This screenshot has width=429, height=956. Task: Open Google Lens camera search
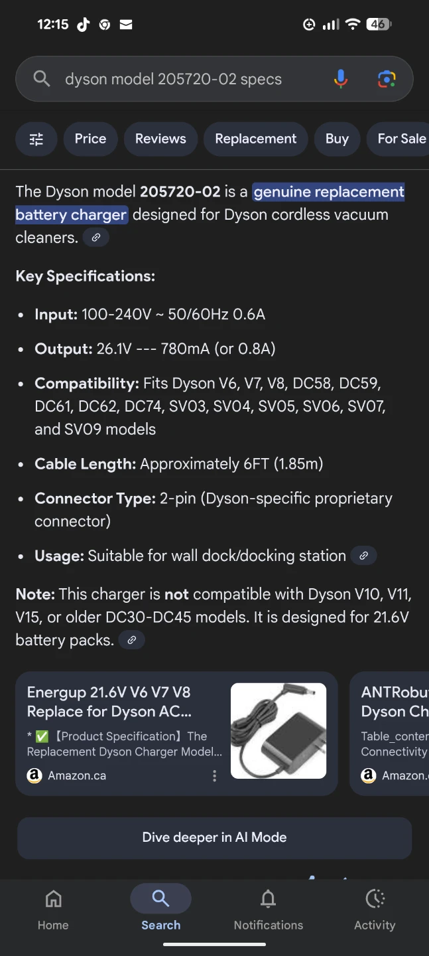(x=387, y=79)
